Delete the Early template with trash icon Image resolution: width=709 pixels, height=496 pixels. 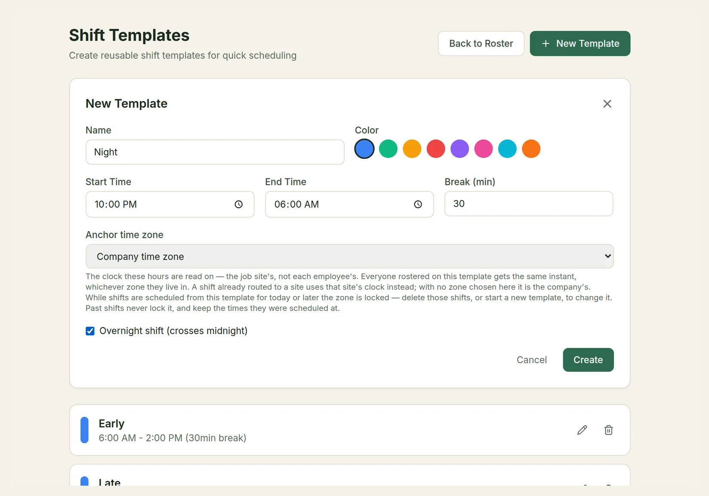(608, 430)
